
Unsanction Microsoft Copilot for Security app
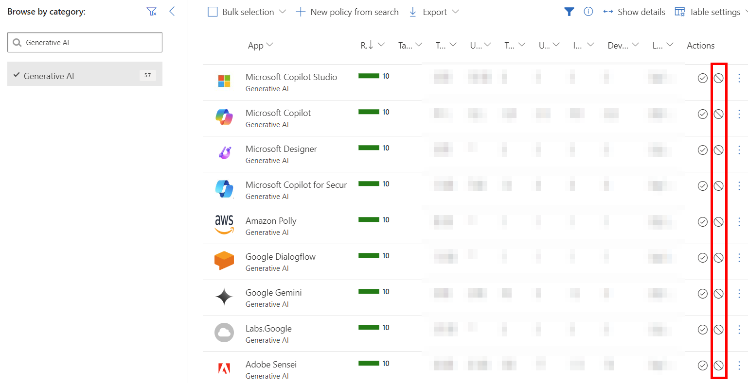(x=718, y=186)
